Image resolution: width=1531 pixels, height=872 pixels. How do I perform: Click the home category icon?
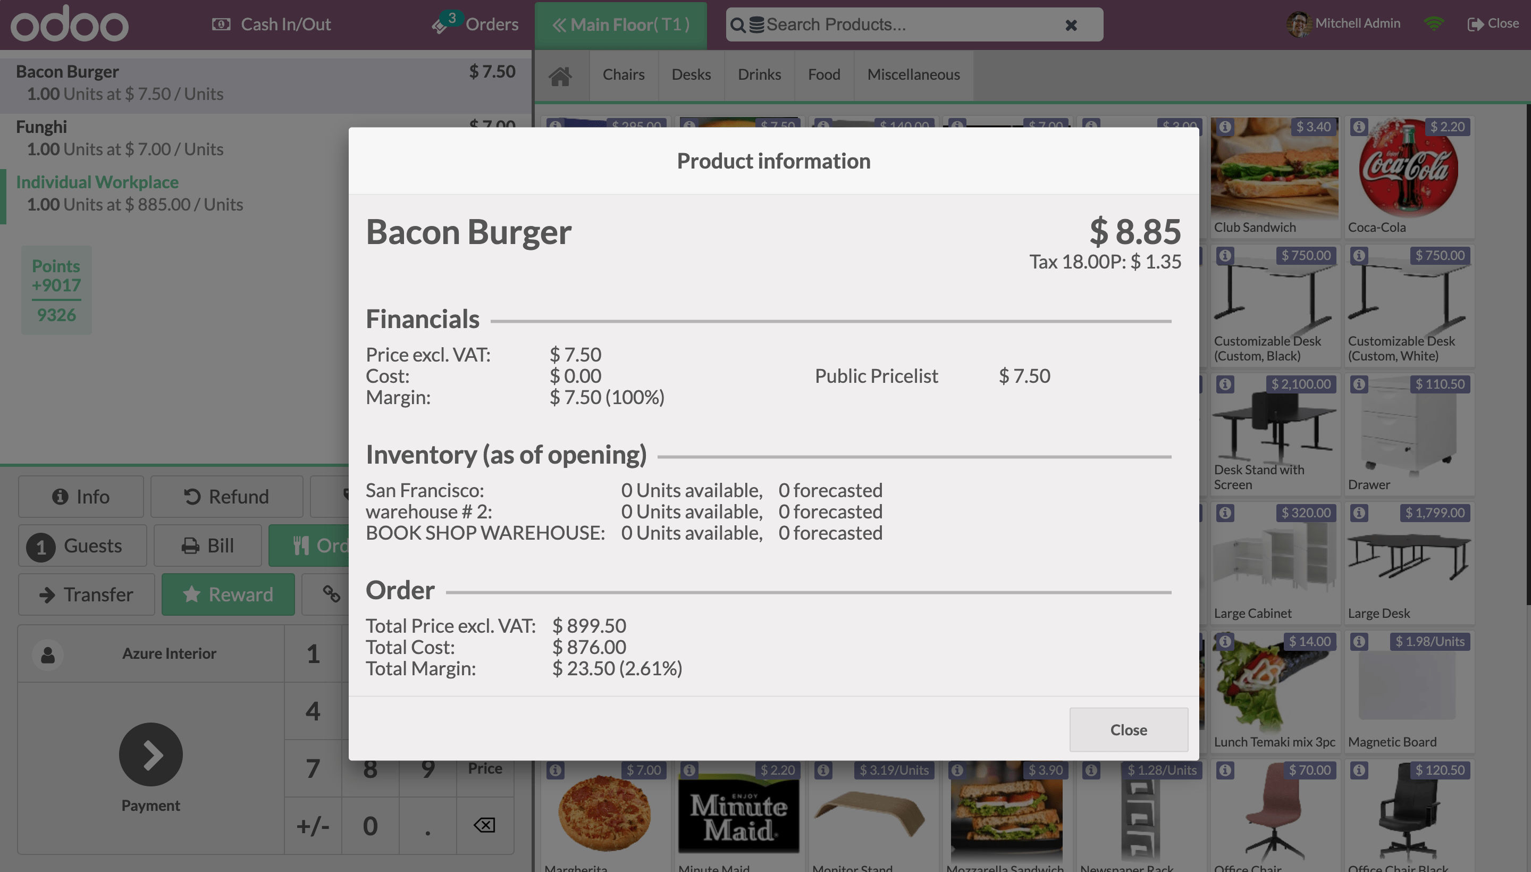point(560,76)
